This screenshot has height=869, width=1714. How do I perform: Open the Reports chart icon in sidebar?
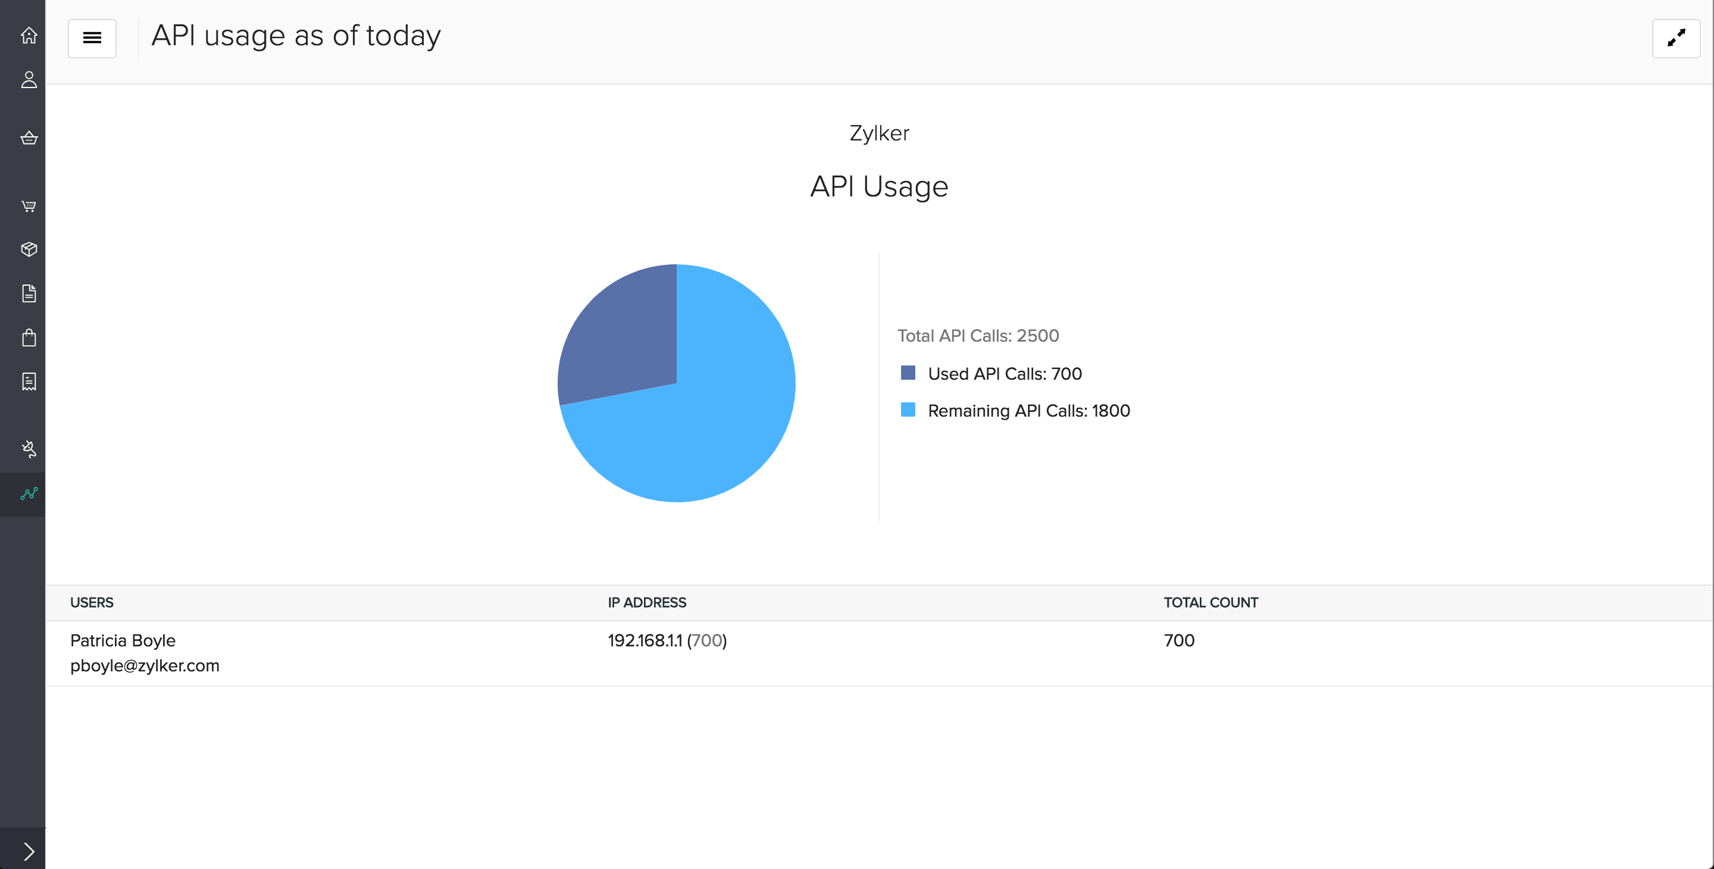coord(29,493)
